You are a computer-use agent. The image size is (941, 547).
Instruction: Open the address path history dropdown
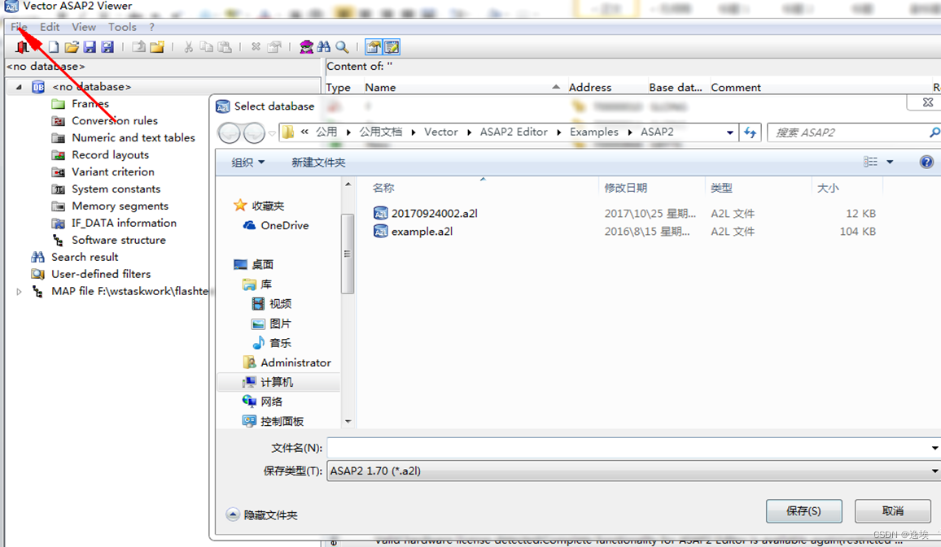coord(729,132)
